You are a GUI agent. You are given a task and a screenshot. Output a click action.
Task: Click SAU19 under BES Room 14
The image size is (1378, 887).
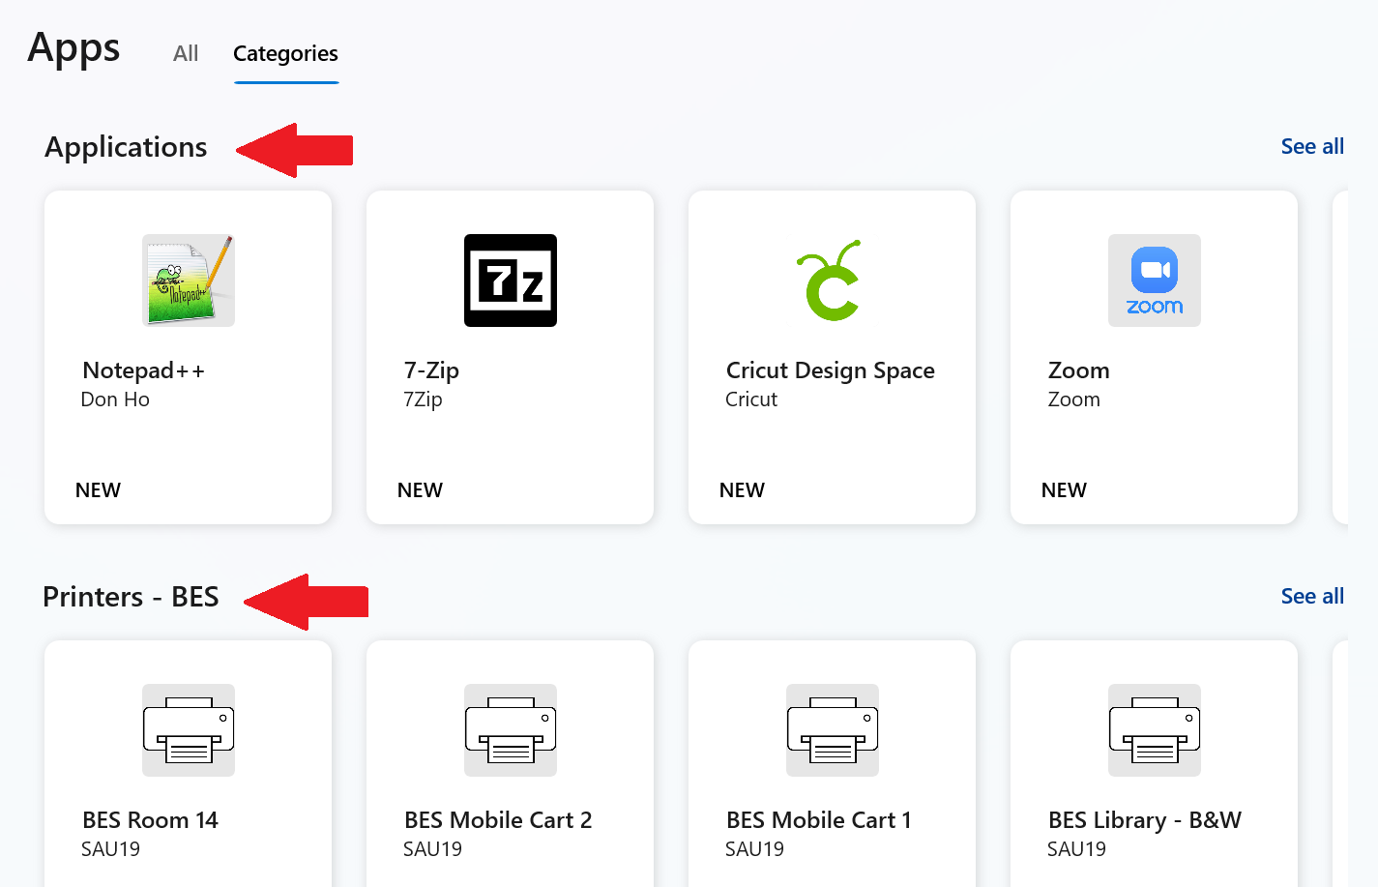[x=110, y=849]
